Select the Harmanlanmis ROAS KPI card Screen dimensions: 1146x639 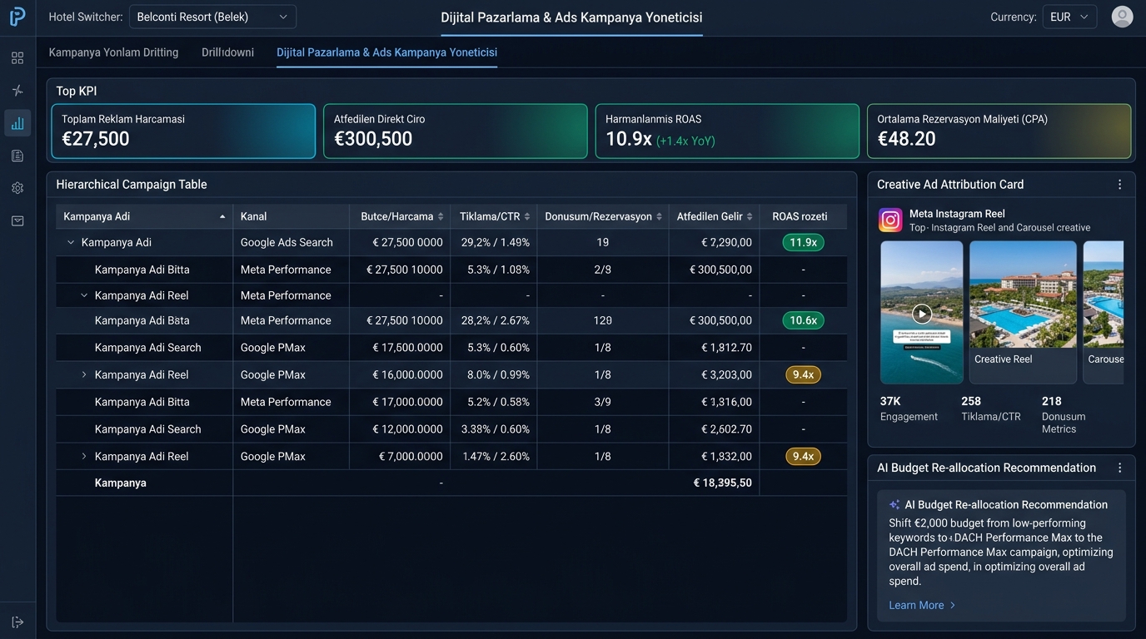[x=727, y=131]
